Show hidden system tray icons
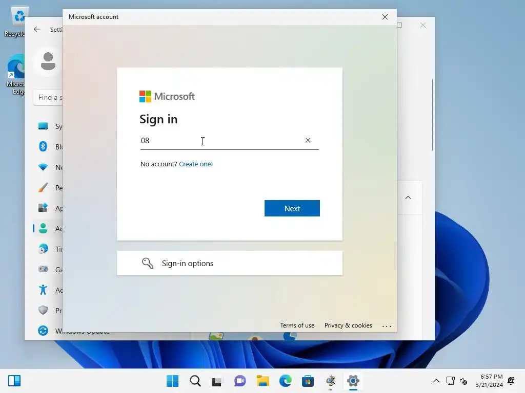 tap(436, 381)
